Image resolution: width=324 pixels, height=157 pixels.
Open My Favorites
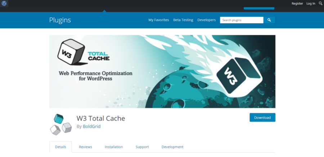tap(159, 20)
